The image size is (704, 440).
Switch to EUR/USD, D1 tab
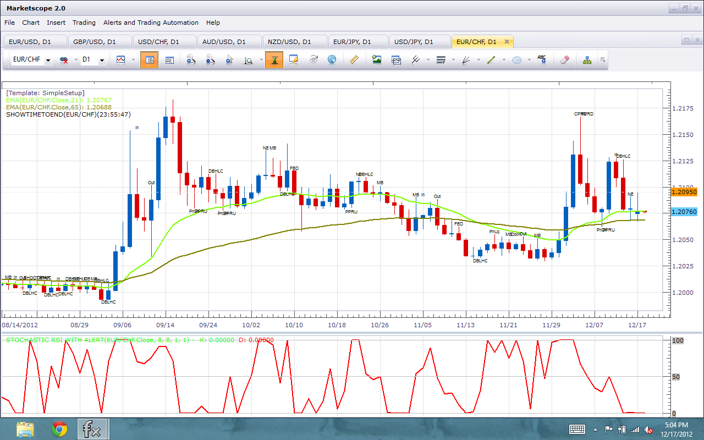[x=35, y=42]
